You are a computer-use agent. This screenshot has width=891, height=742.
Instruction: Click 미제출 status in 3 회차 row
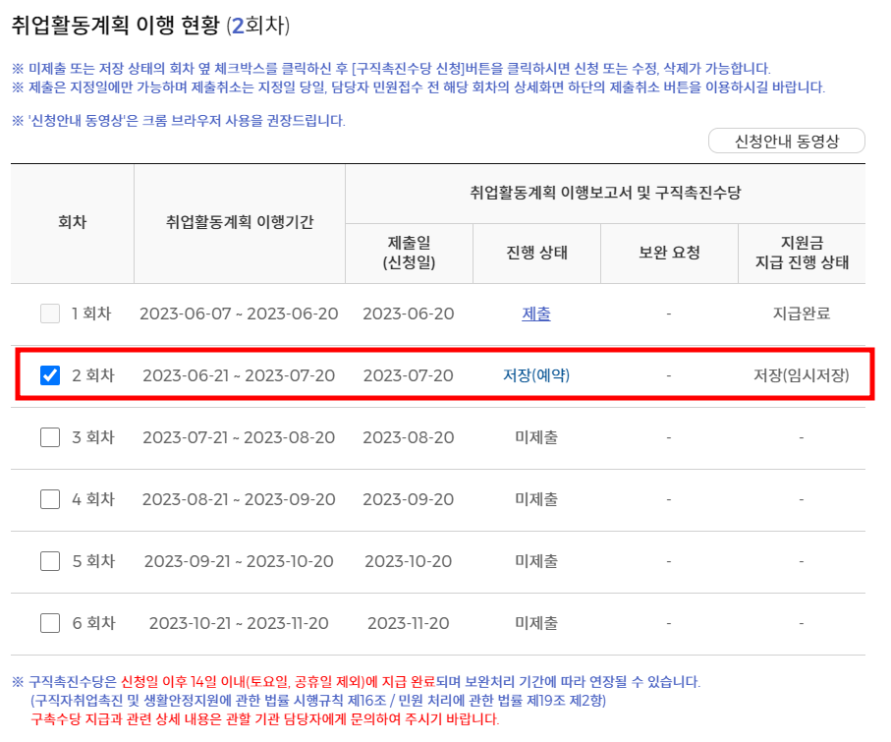coord(535,437)
